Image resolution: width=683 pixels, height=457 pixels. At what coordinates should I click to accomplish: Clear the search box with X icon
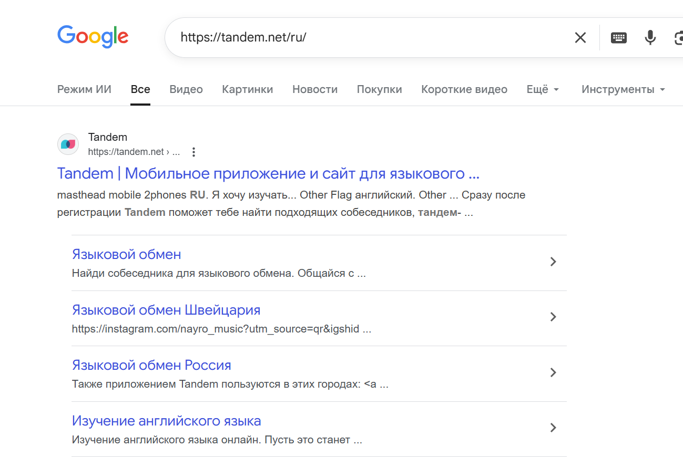580,37
